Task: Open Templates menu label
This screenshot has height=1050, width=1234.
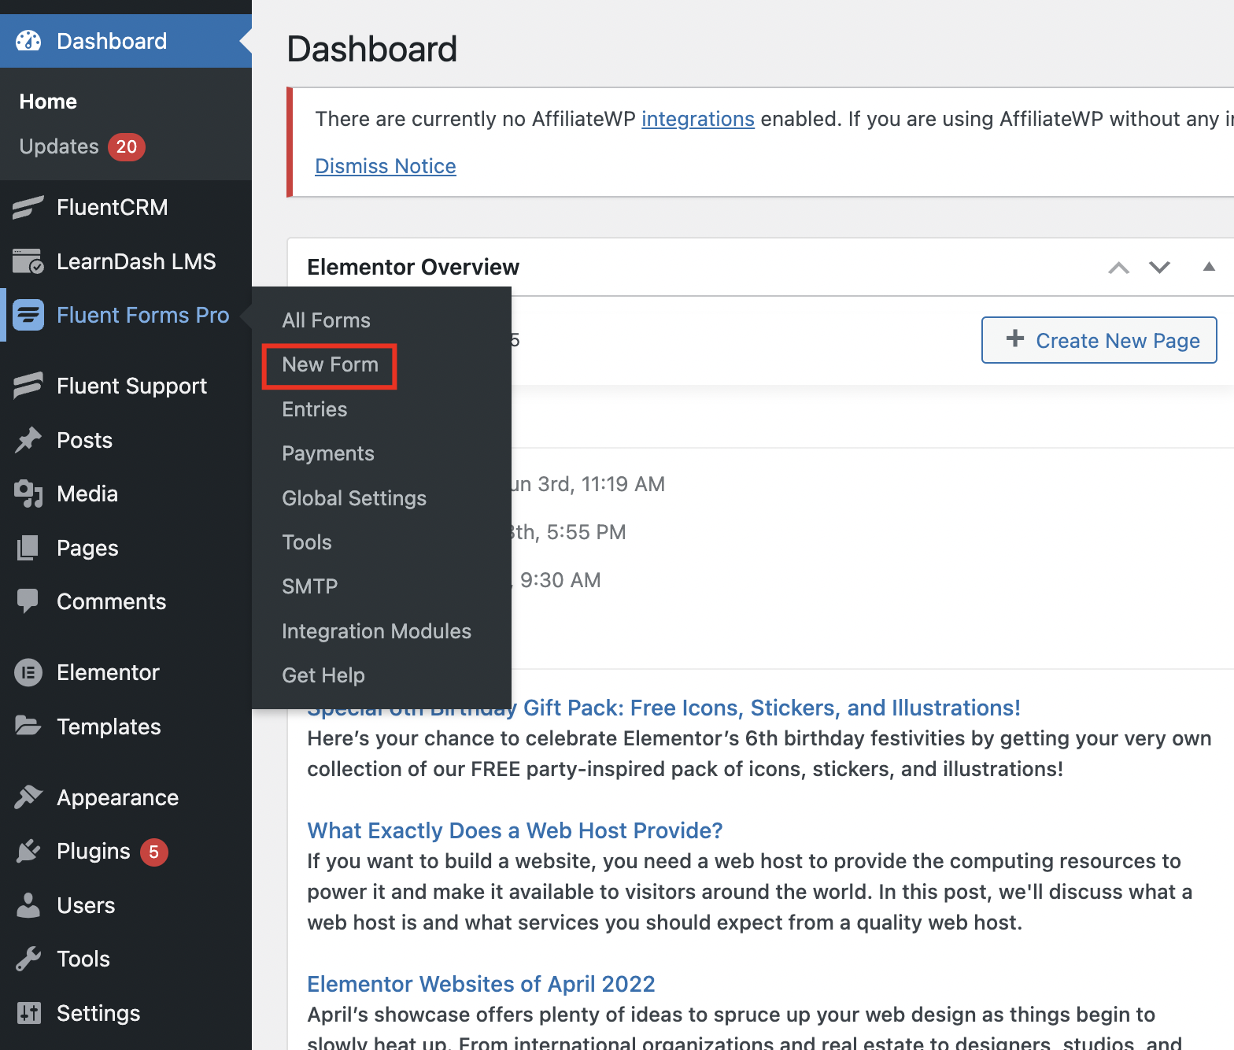Action: 109,726
